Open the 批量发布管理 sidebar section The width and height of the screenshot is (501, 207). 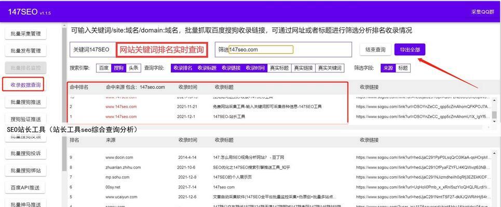[26, 51]
